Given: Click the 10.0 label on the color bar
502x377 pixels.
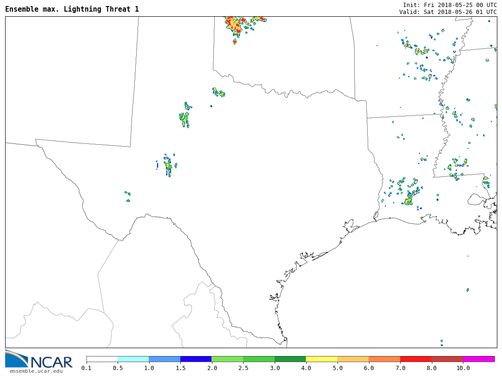Looking at the screenshot, I should tap(463, 368).
